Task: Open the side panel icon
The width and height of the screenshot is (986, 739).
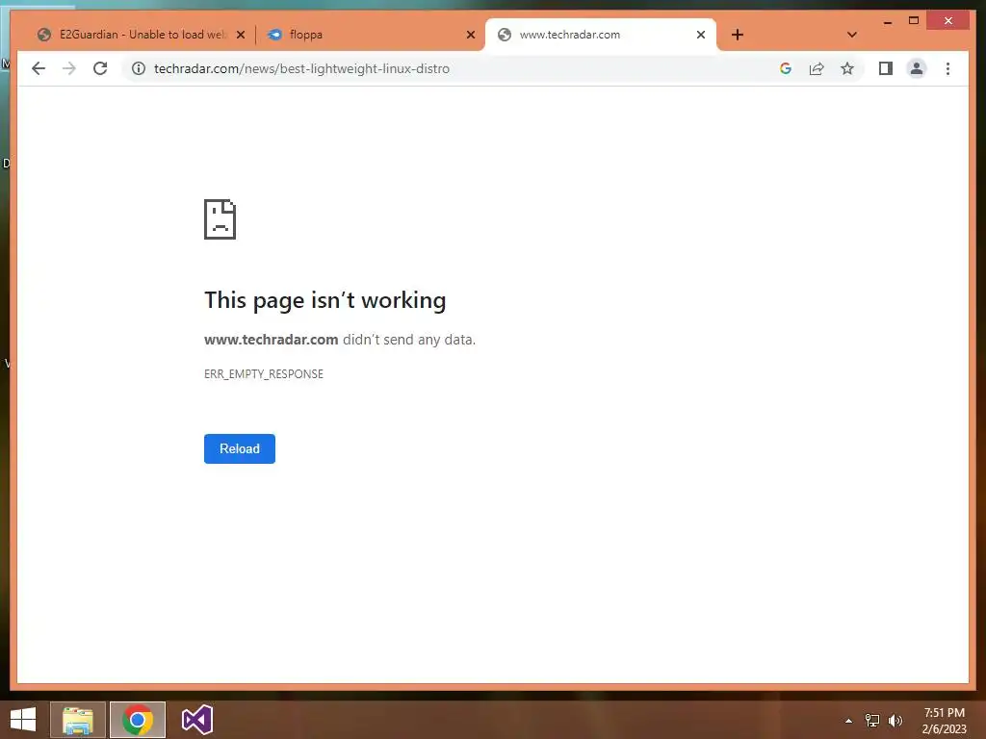Action: click(x=886, y=68)
